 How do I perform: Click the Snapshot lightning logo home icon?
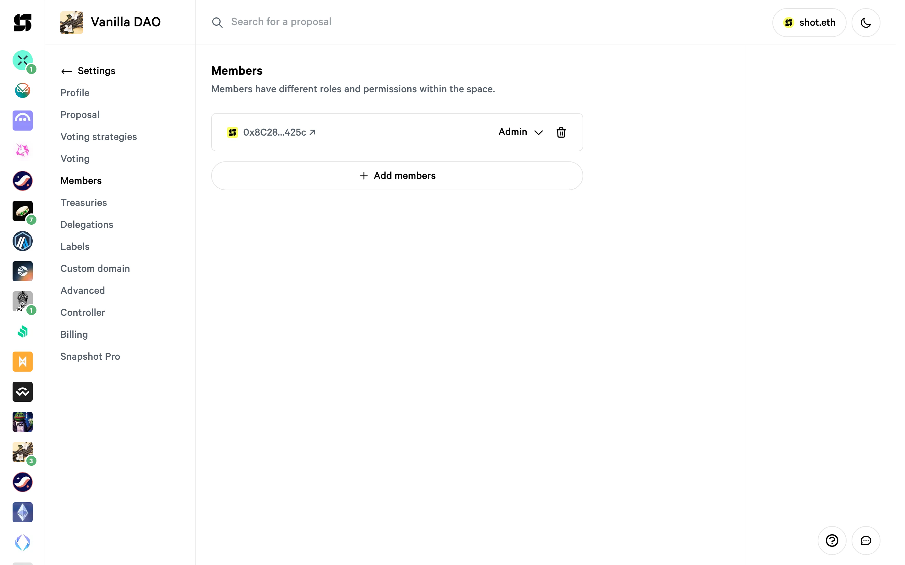(22, 22)
